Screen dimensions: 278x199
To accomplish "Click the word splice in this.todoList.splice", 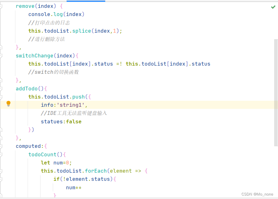I will [82, 31].
